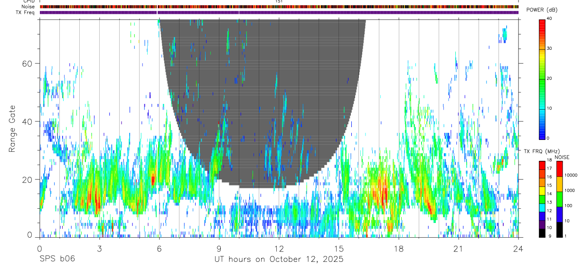Click the 'NOISE' legend title
This screenshot has height=269, width=583.
click(562, 157)
